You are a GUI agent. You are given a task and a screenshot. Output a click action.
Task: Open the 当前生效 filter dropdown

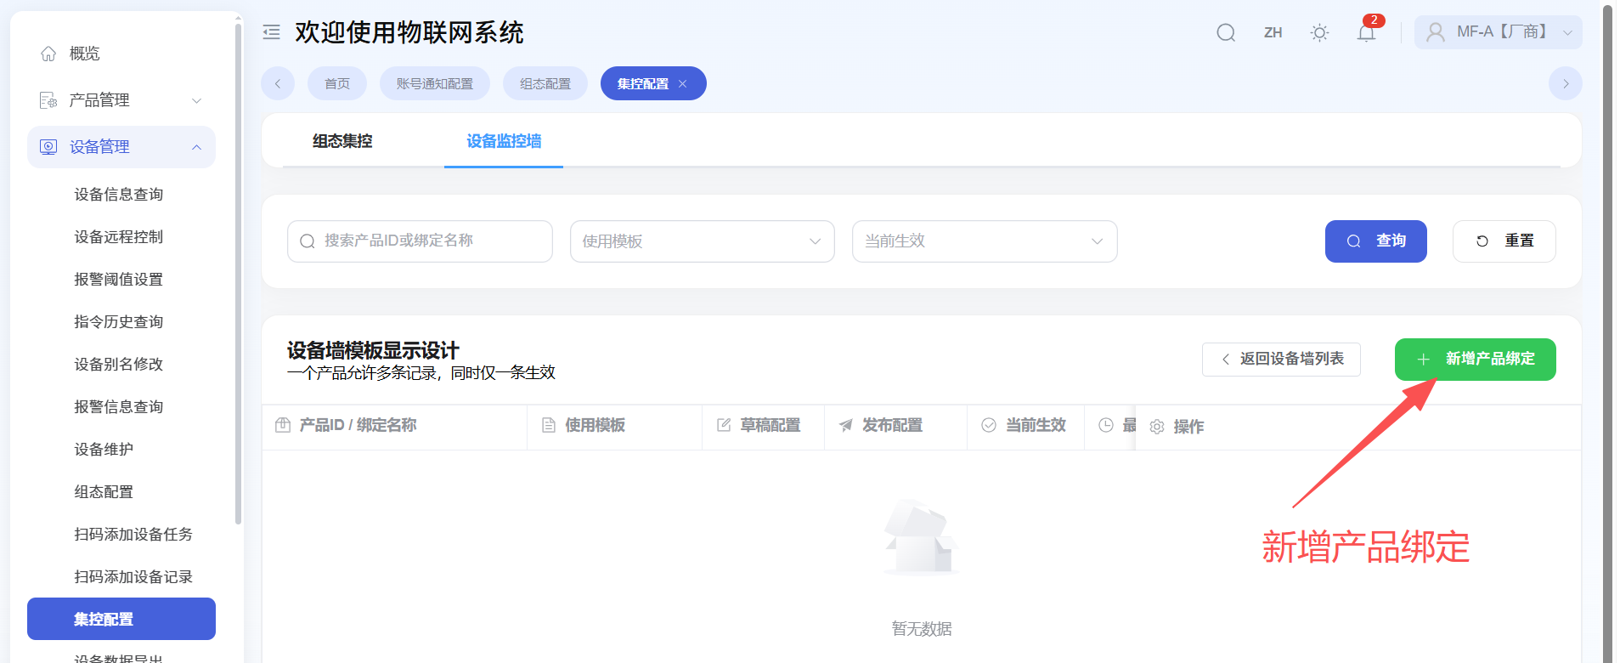pyautogui.click(x=985, y=241)
